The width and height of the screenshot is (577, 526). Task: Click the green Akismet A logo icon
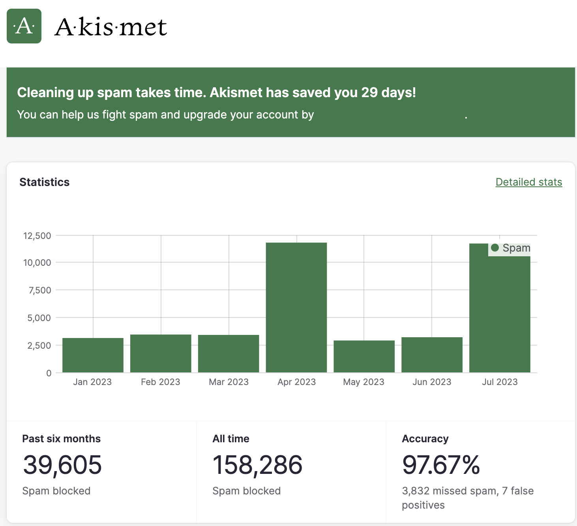(x=24, y=26)
